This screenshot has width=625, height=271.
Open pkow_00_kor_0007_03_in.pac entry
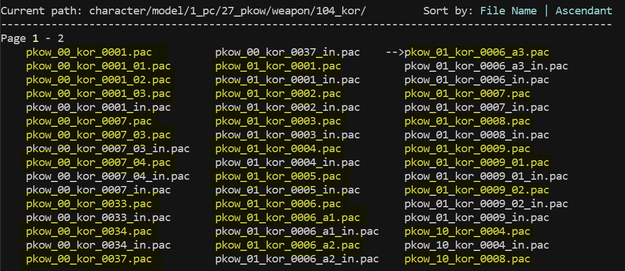[x=108, y=149]
